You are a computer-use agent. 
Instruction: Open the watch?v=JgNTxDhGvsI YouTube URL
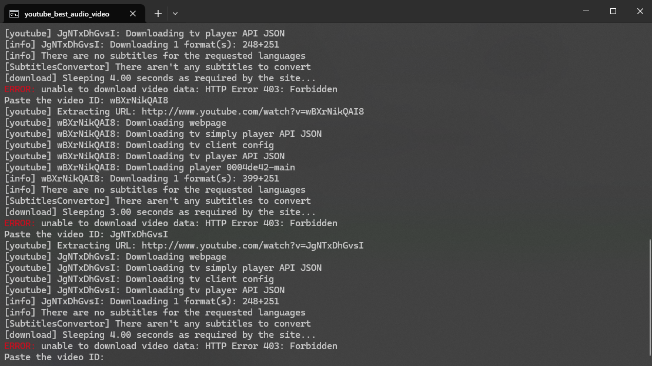[x=253, y=246]
